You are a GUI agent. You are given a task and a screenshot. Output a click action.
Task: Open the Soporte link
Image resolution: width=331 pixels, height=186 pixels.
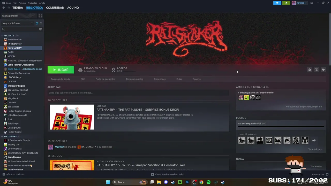[197, 79]
